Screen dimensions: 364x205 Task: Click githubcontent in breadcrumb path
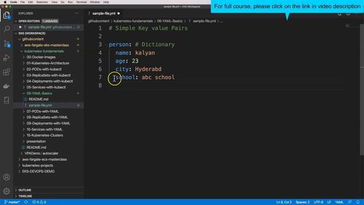98,21
